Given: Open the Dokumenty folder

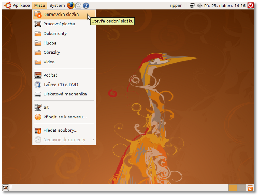Looking at the screenshot, I should [64, 33].
